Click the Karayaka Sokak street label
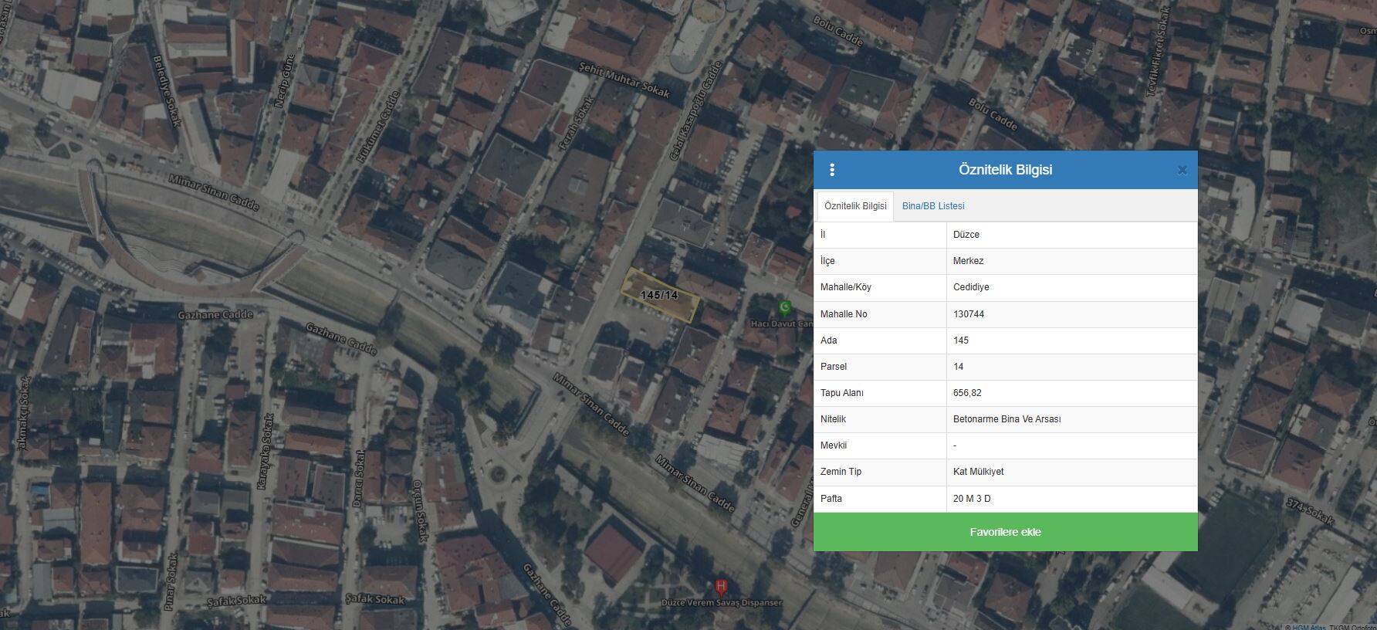 266,452
